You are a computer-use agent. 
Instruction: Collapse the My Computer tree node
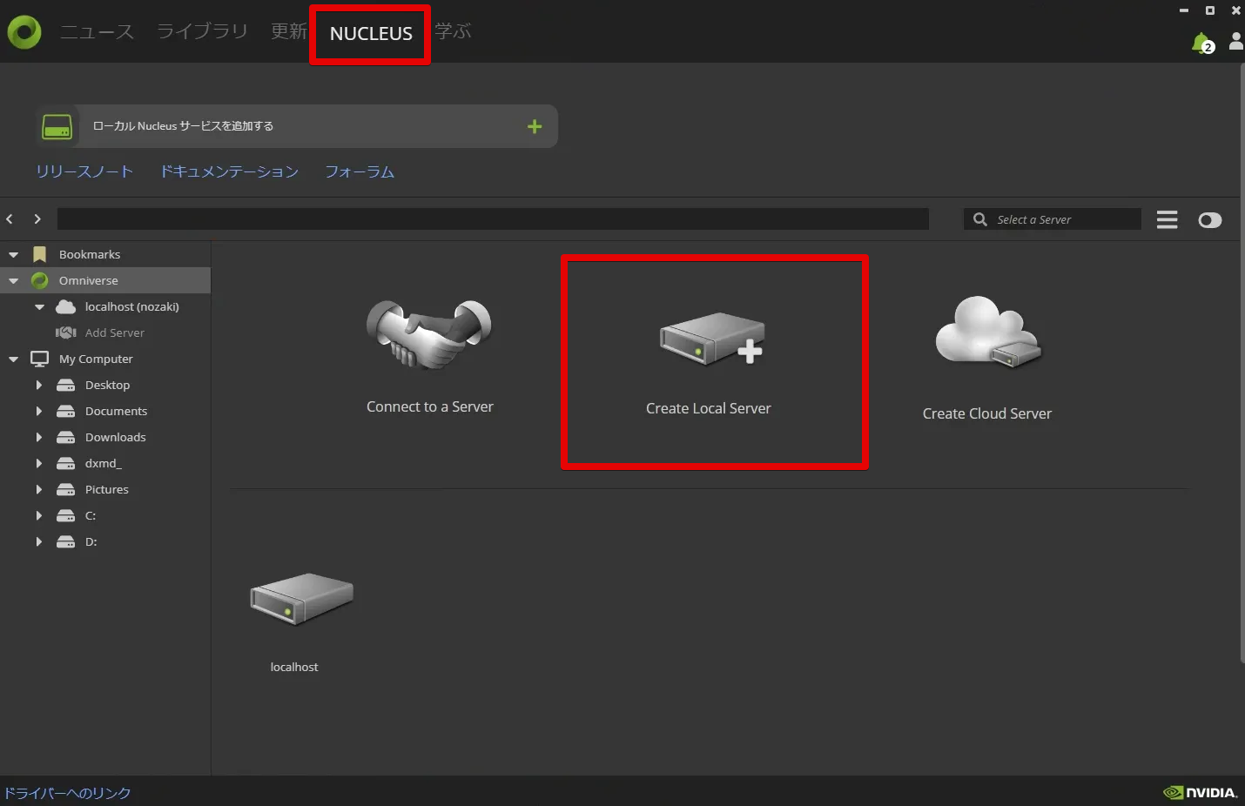coord(14,359)
